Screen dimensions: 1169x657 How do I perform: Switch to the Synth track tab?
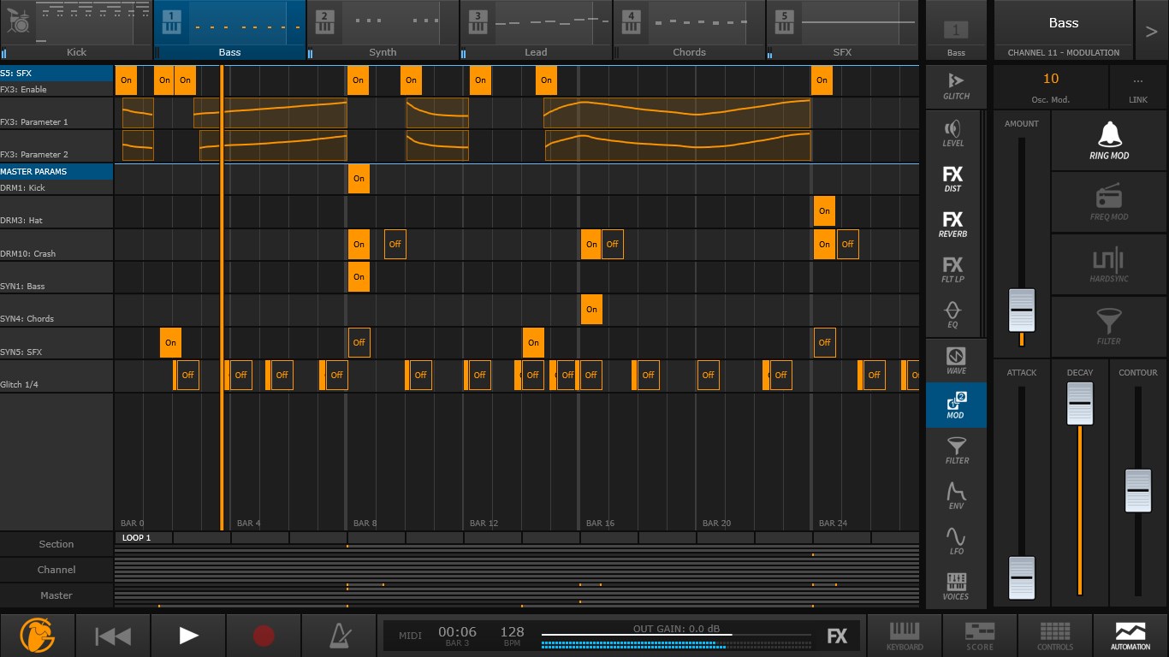[383, 31]
